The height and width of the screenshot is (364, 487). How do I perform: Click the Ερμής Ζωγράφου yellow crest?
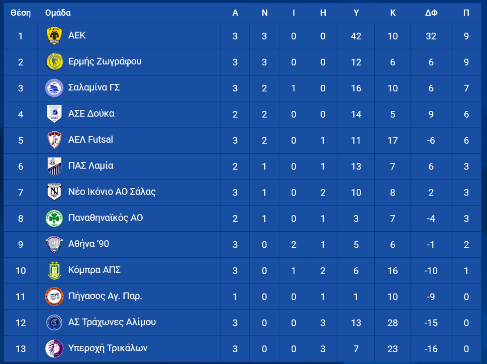(54, 61)
